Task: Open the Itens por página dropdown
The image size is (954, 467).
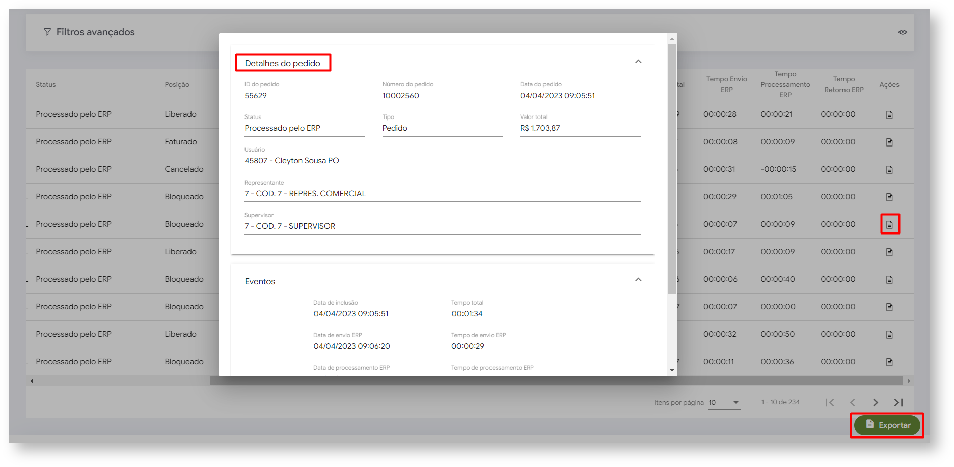Action: click(724, 402)
